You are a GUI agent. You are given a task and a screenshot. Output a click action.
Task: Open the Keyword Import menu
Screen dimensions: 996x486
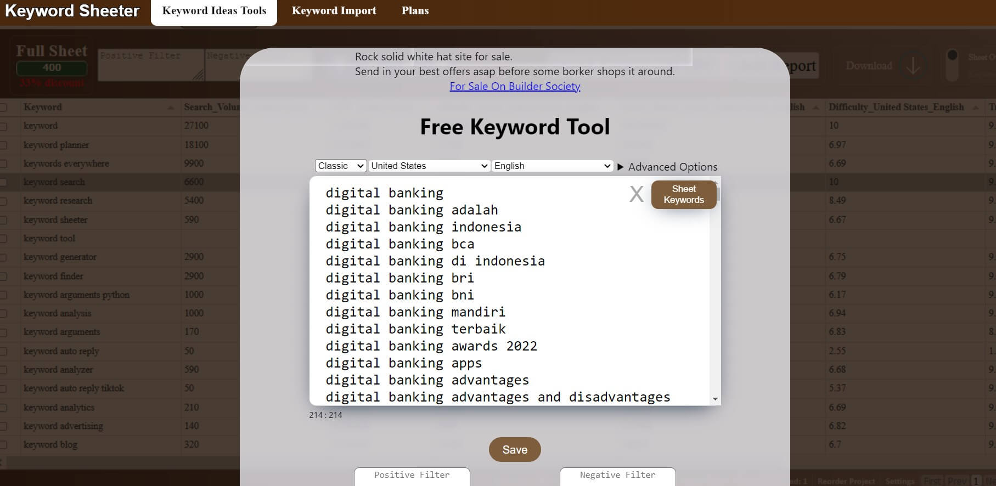(x=334, y=11)
